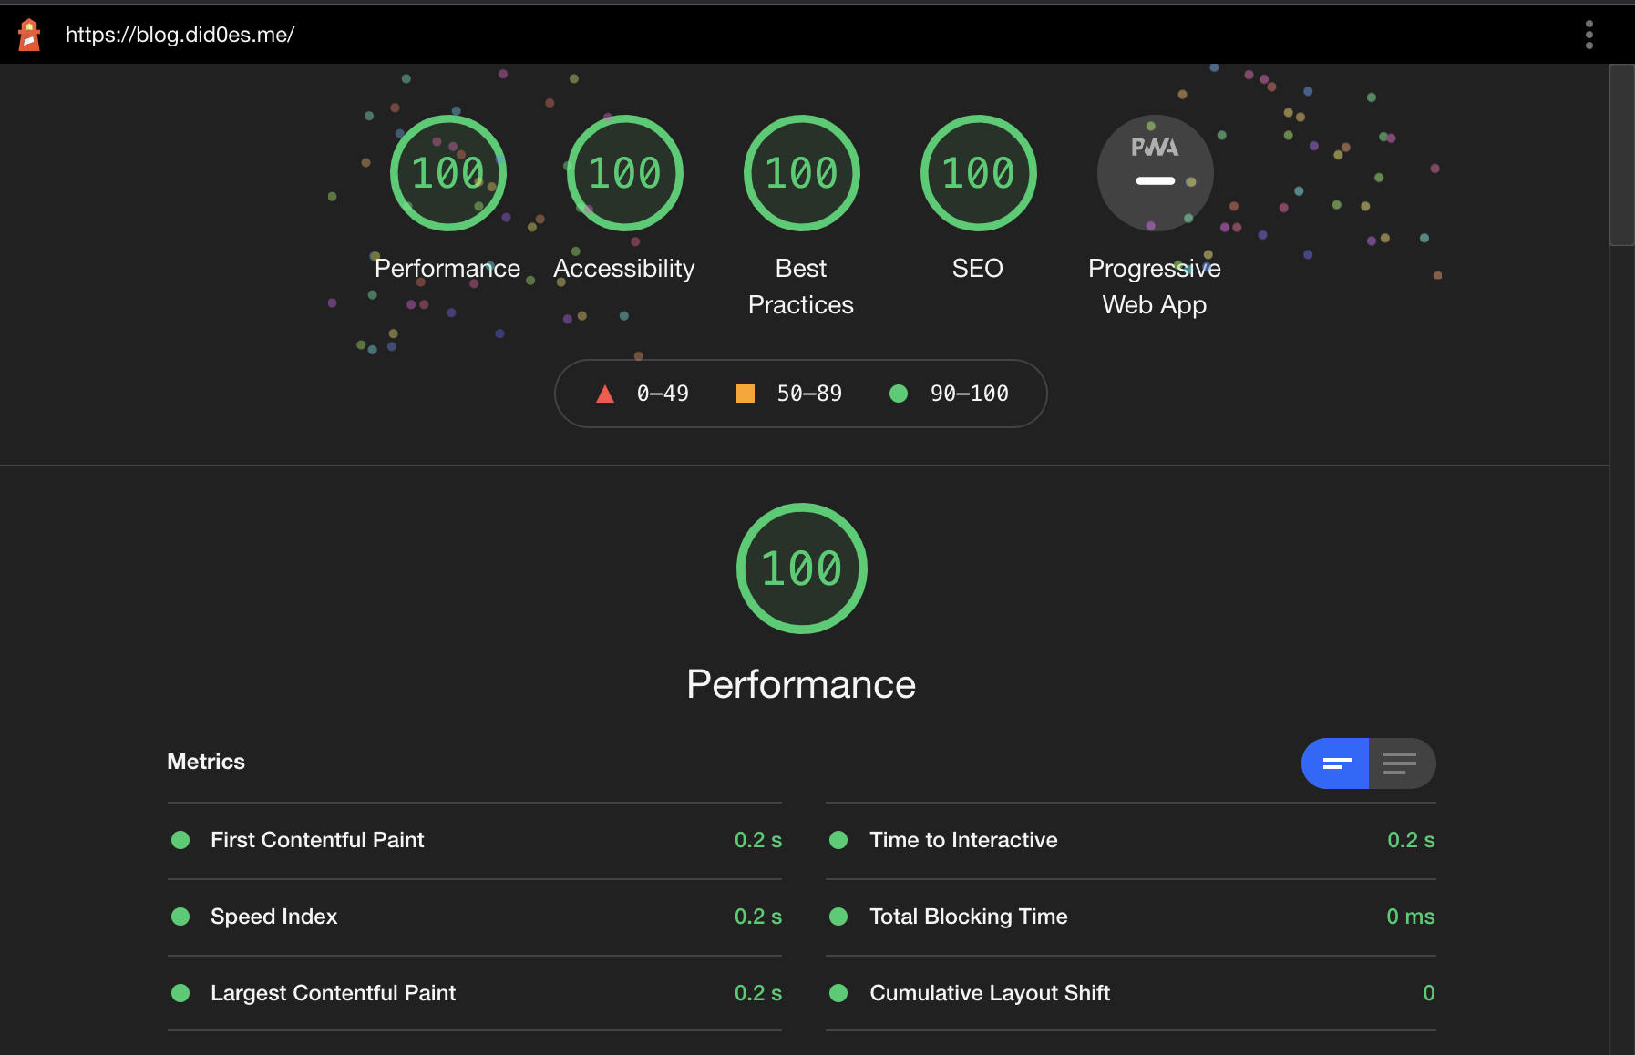Open the blog.did0es.me URL link

[180, 35]
